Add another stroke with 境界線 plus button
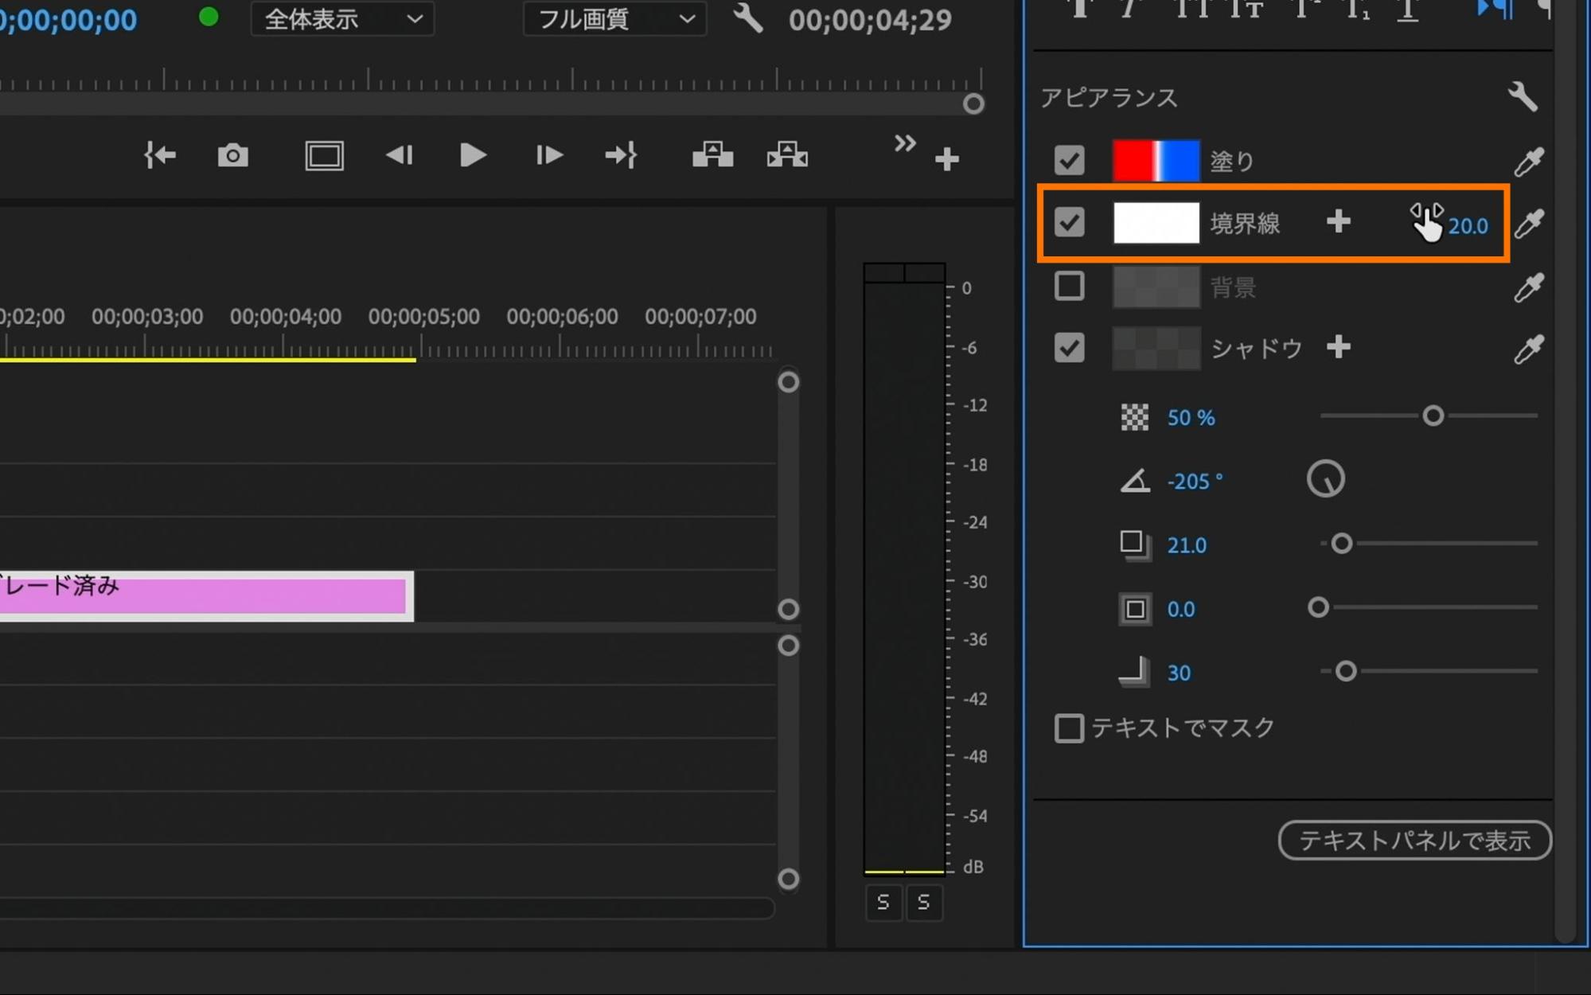The image size is (1591, 995). pyautogui.click(x=1339, y=222)
